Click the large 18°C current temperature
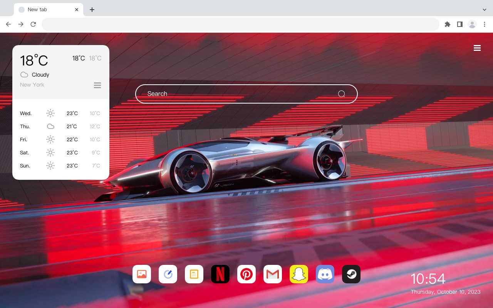Image resolution: width=493 pixels, height=308 pixels. [34, 60]
